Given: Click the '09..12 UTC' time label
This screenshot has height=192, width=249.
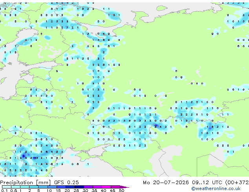Looking at the screenshot, I should pyautogui.click(x=207, y=183).
